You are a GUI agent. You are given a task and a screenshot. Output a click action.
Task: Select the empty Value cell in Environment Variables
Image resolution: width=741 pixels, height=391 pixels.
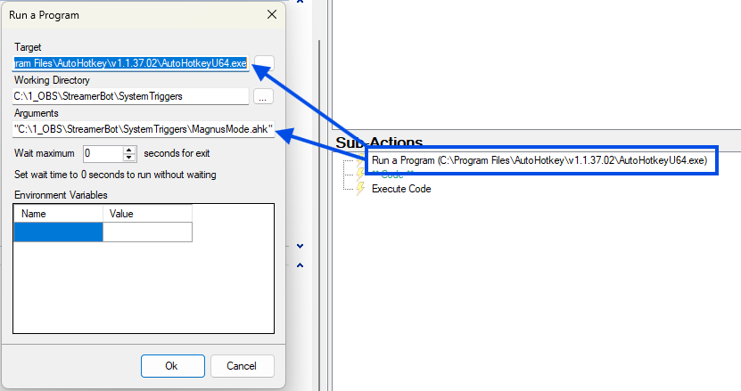click(147, 232)
